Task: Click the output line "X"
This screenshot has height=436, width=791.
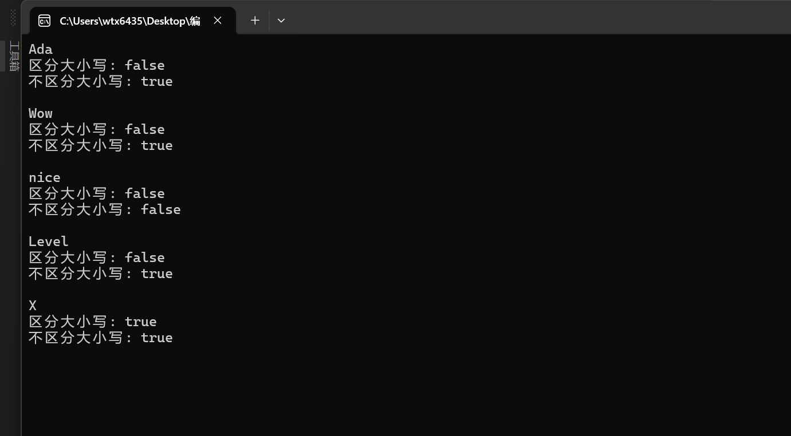Action: tap(33, 306)
